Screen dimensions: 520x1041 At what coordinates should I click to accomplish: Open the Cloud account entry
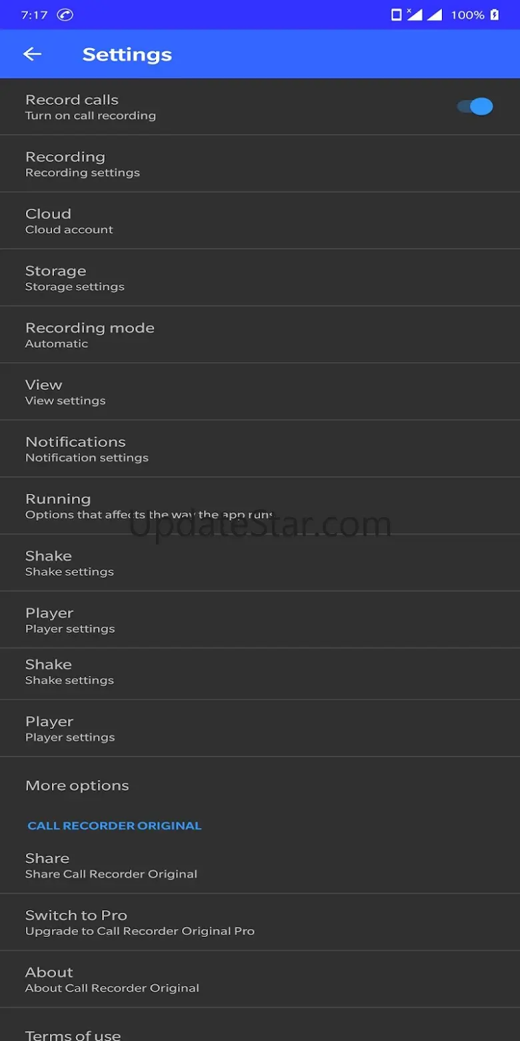[x=260, y=221]
